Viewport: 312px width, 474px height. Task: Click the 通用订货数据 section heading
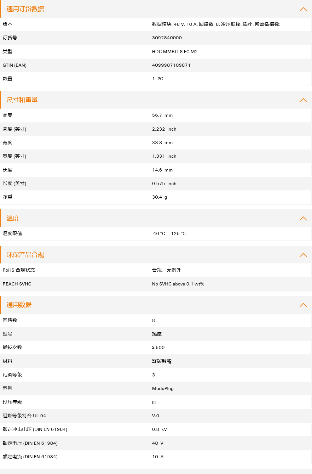tap(25, 9)
